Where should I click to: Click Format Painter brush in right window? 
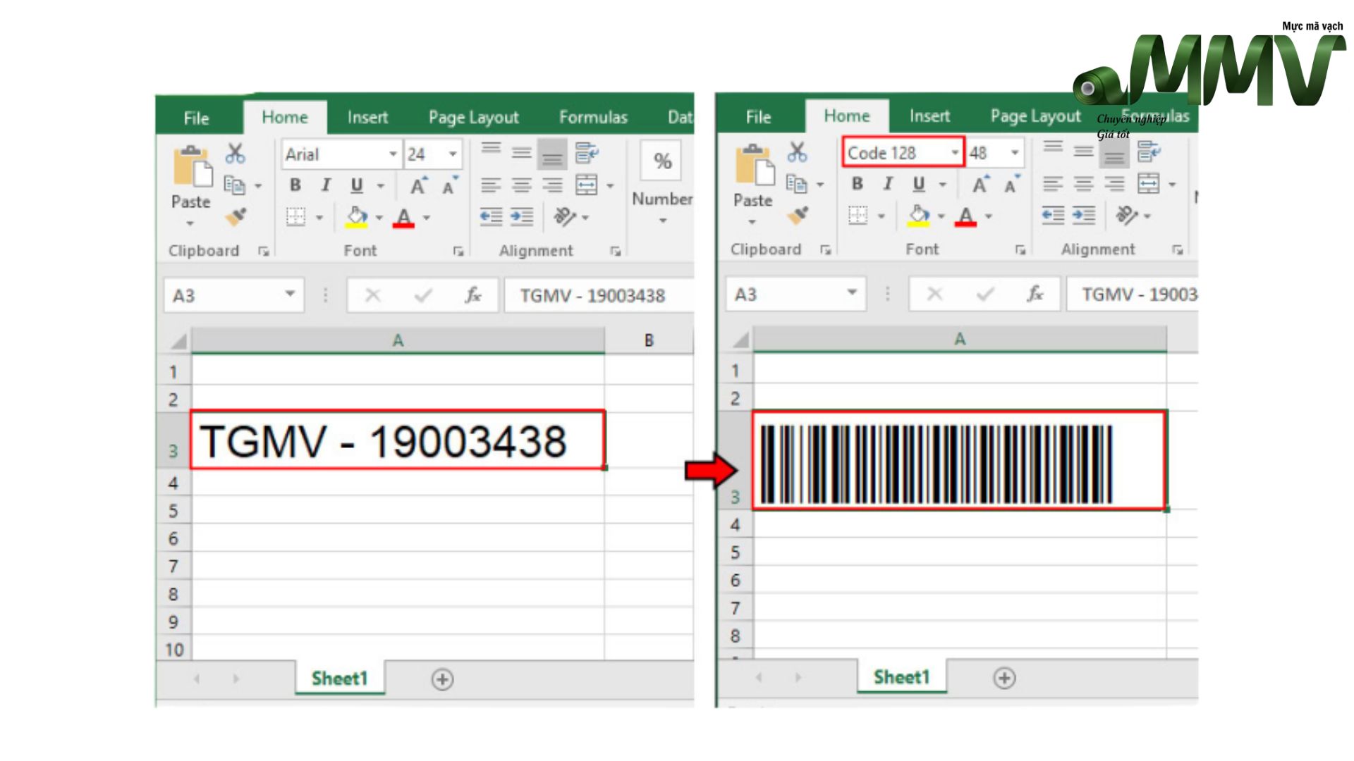tap(798, 216)
